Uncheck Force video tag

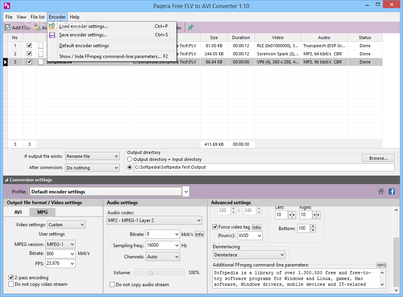click(215, 227)
